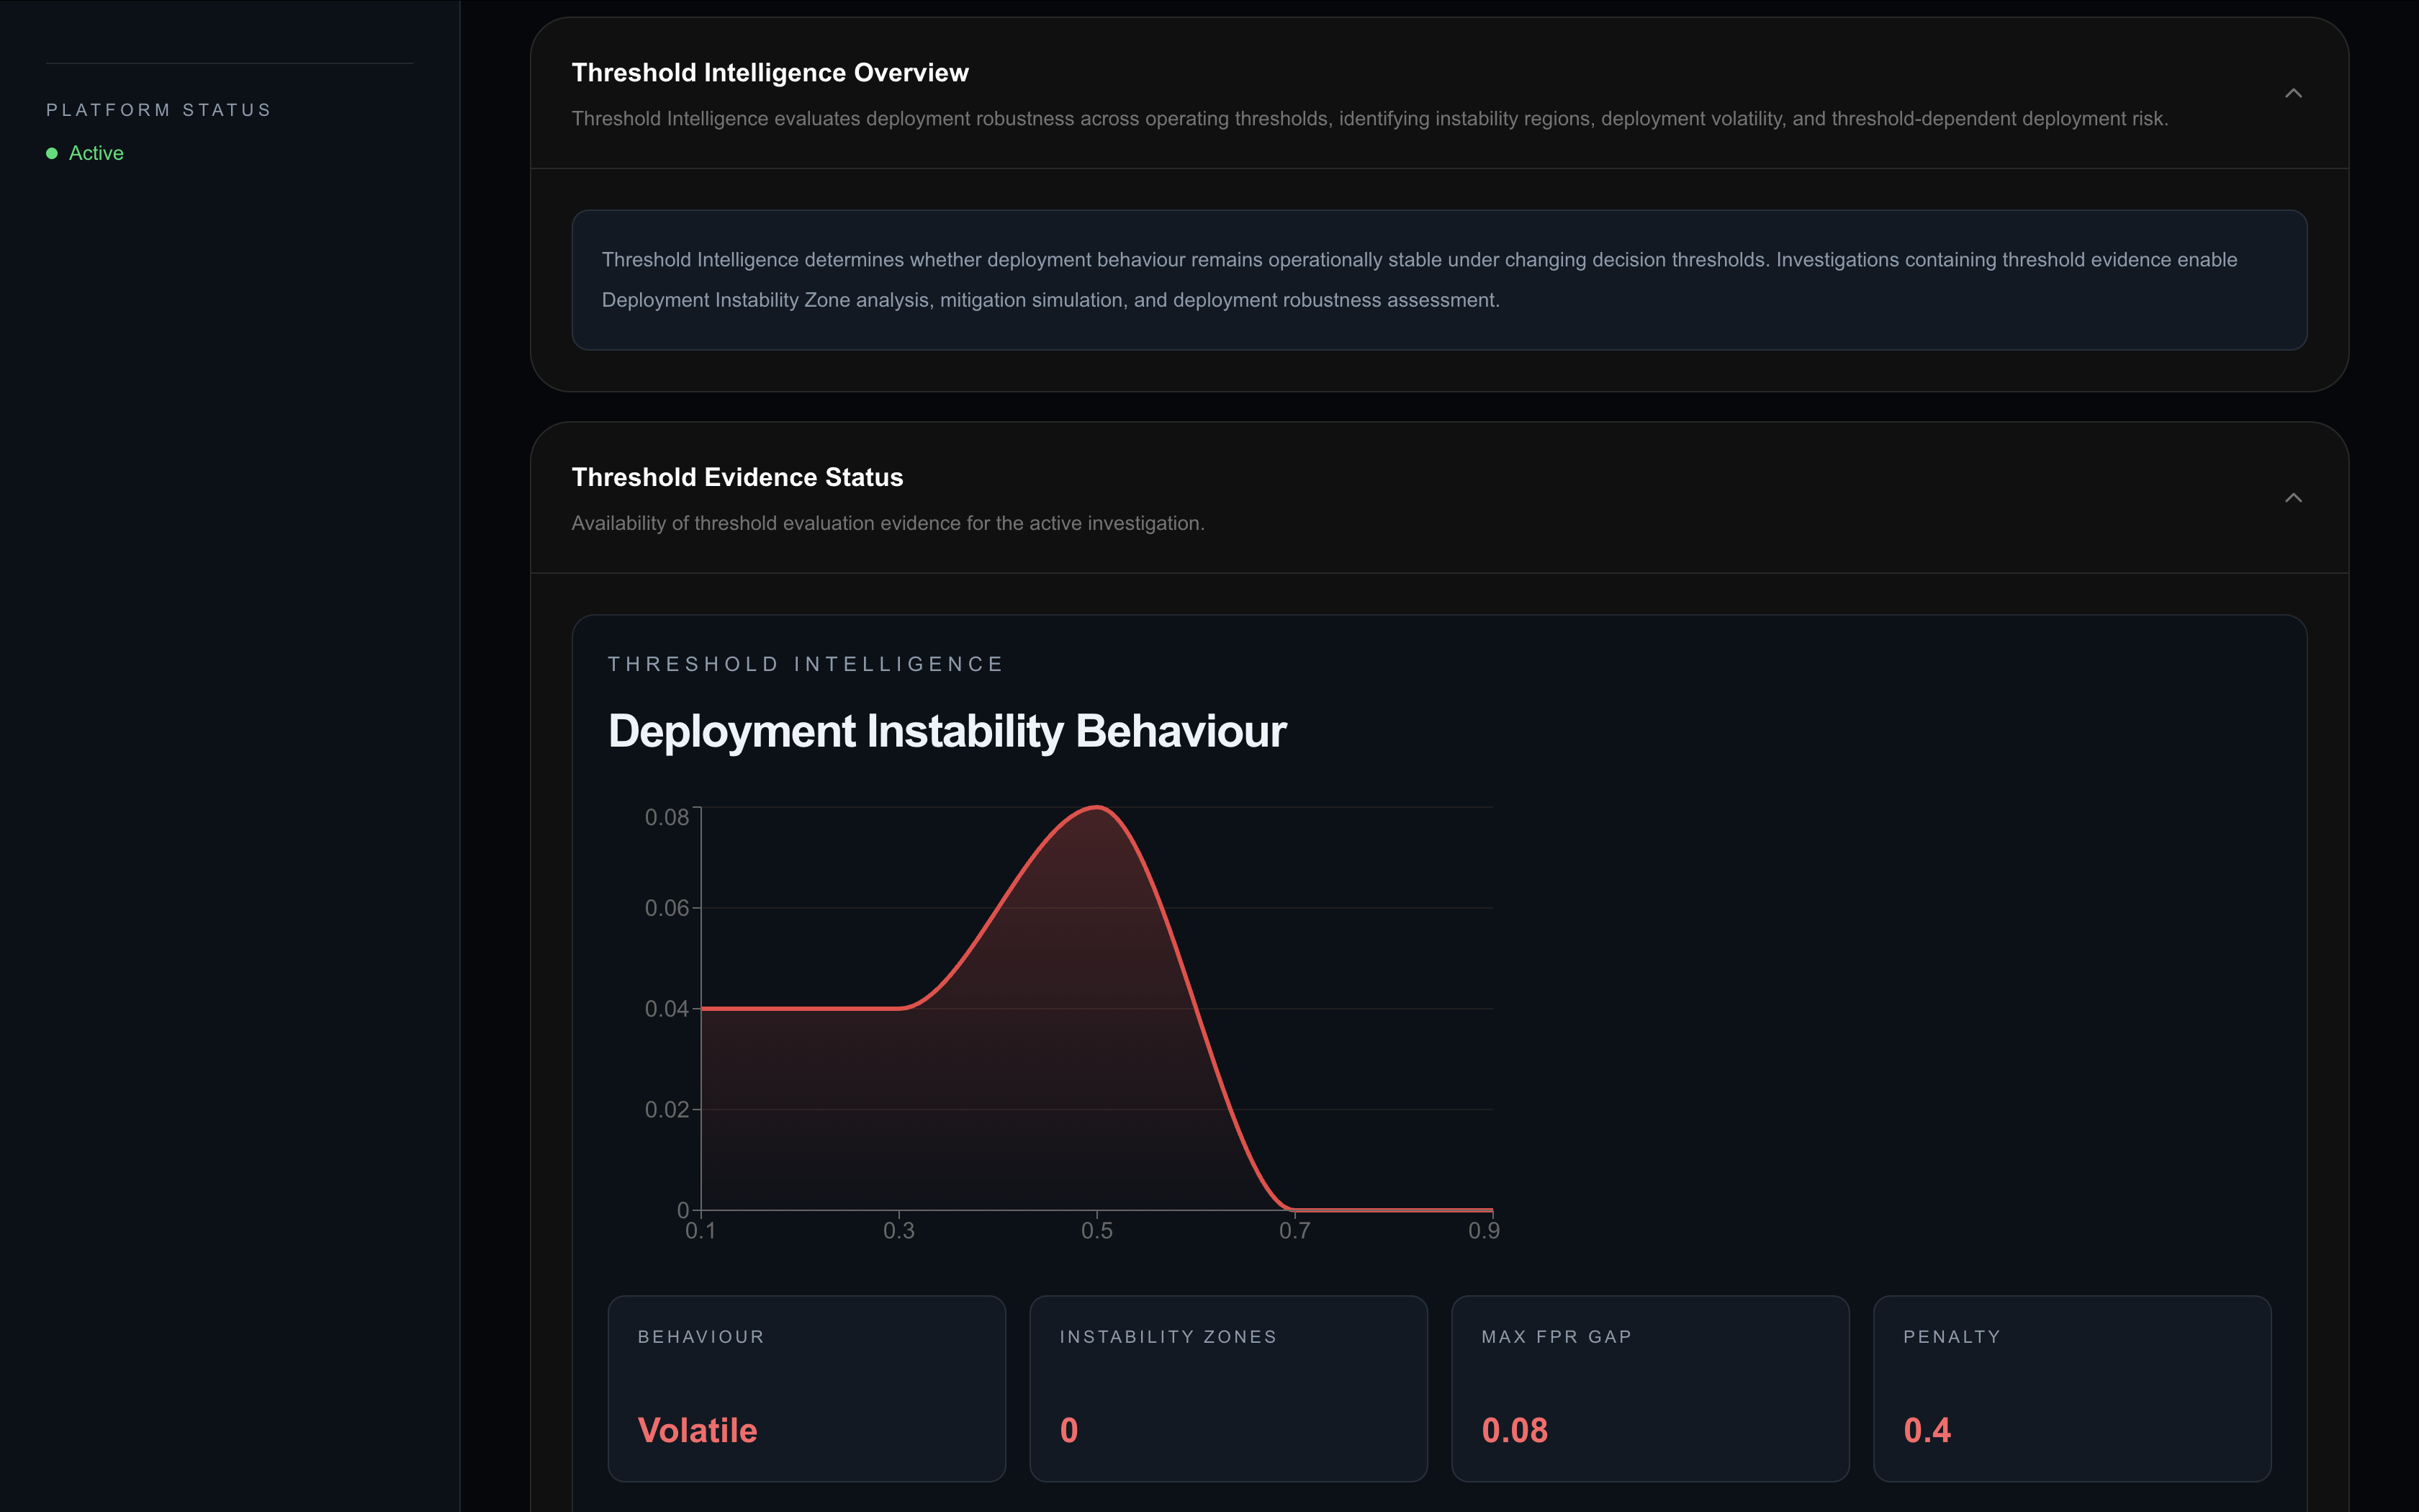Click the Max FPR Gap value 0.08
Viewport: 2419px width, 1512px height.
(1514, 1430)
